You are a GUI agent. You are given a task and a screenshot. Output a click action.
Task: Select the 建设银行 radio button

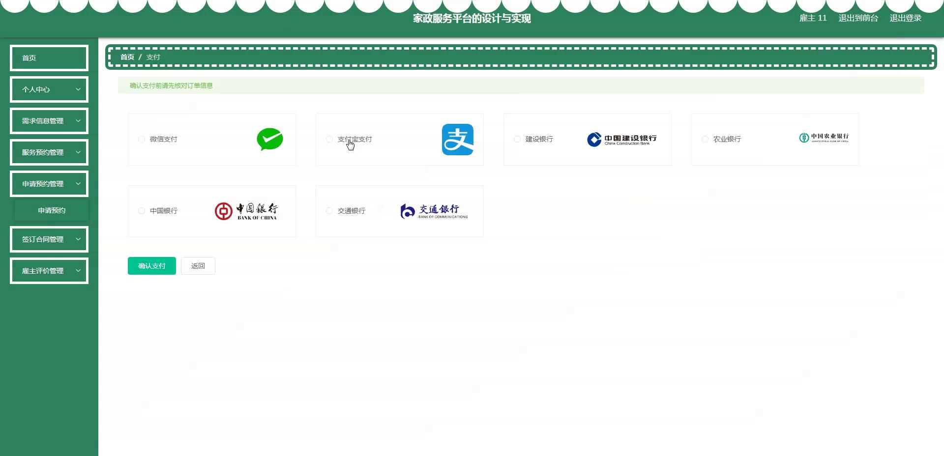[x=517, y=139]
